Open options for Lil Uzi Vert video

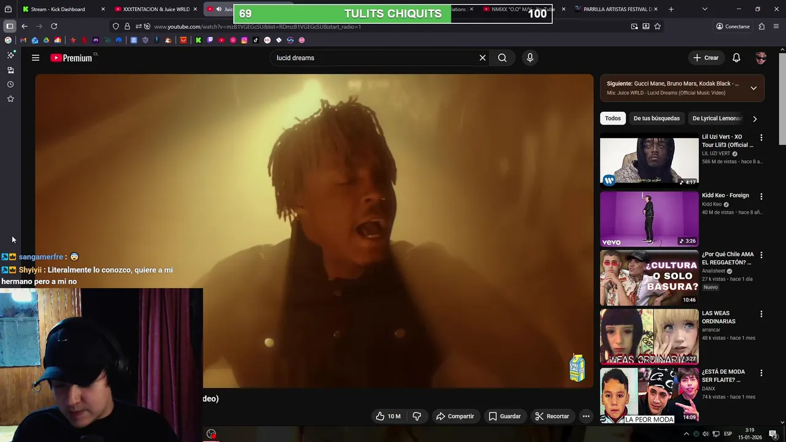(x=761, y=138)
